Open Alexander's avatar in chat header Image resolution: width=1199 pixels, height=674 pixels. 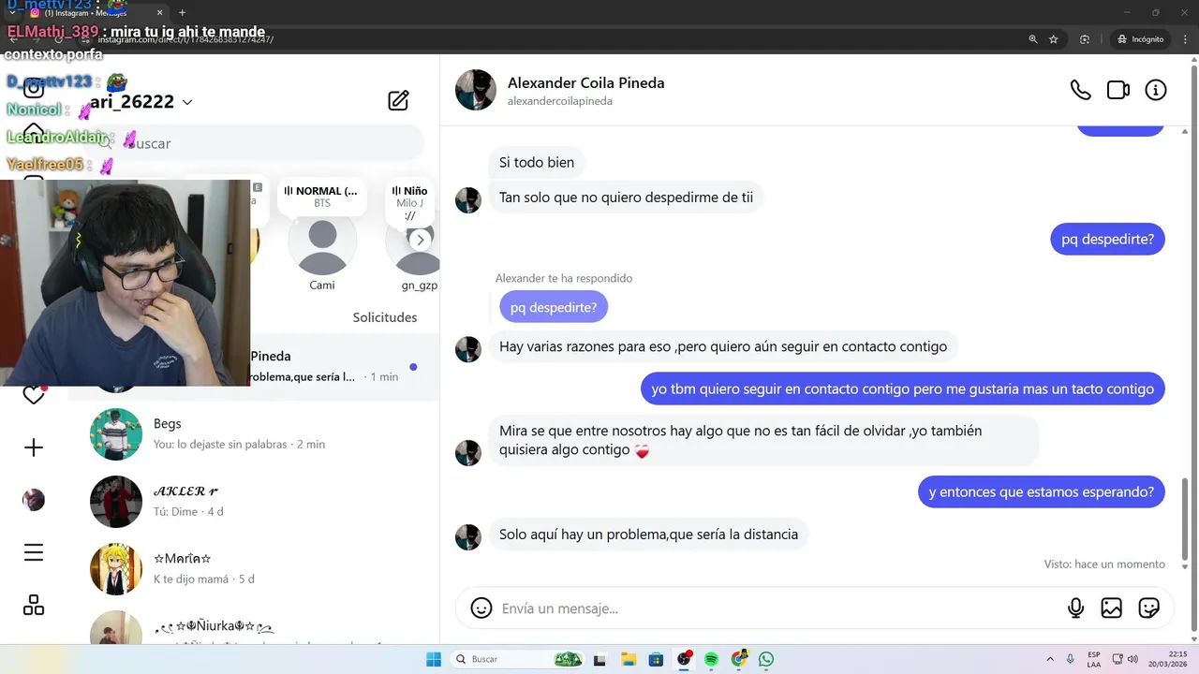476,90
